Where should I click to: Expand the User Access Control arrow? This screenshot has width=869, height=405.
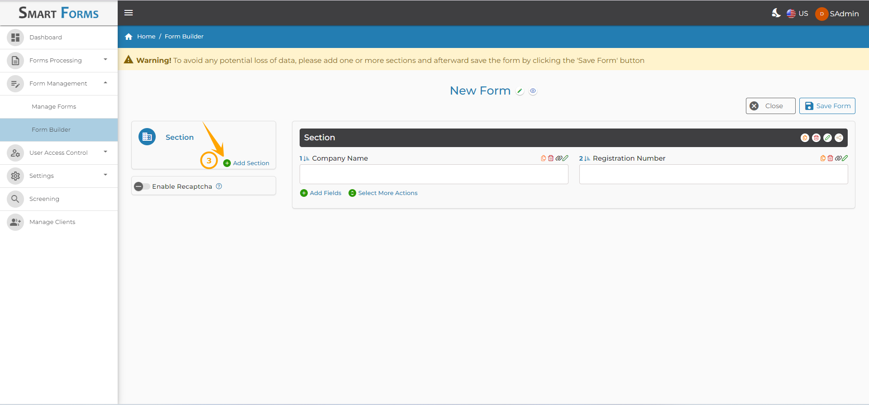(105, 152)
